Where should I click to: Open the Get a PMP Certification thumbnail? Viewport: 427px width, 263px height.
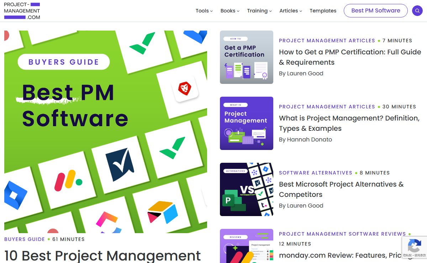pyautogui.click(x=247, y=57)
